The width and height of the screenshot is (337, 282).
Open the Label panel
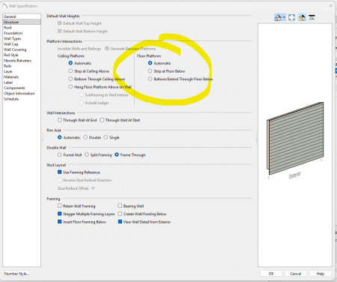click(x=8, y=82)
